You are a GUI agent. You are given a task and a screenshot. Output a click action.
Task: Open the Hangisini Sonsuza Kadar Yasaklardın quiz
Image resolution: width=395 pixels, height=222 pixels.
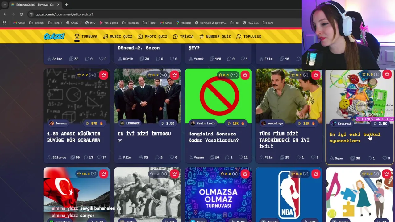[214, 137]
